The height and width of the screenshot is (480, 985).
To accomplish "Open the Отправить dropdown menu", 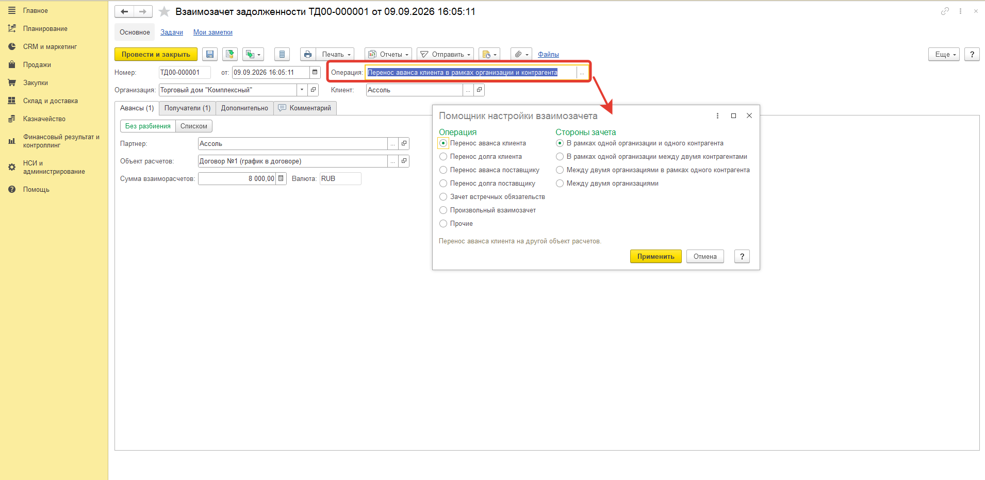I will click(446, 54).
